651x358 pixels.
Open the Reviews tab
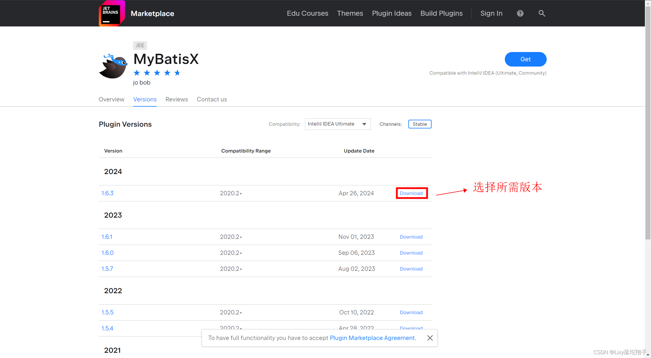(x=177, y=99)
